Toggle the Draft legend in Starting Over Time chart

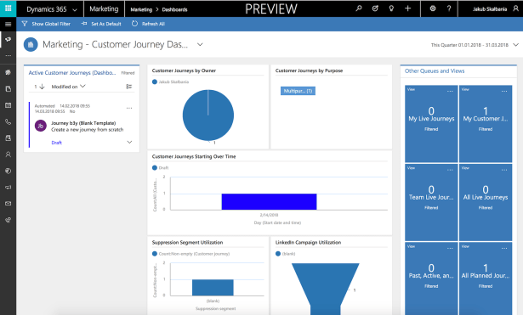point(161,168)
